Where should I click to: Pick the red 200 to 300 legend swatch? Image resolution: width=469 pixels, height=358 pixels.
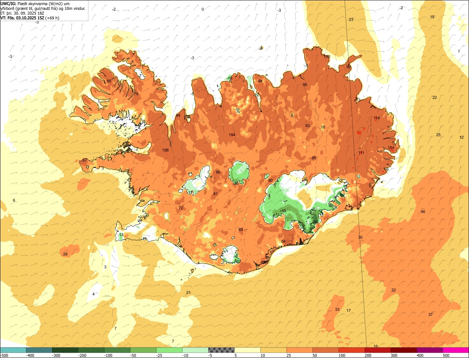coord(377,350)
